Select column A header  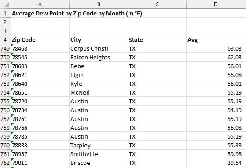[40, 4]
